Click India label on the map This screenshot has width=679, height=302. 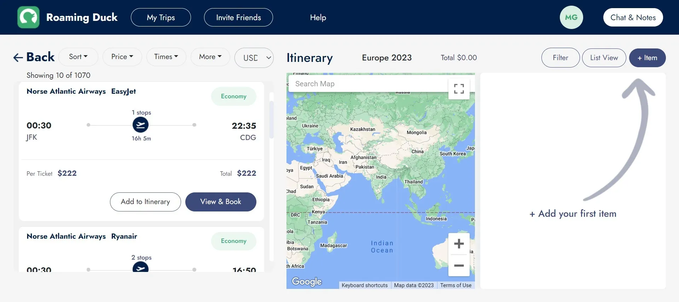click(381, 177)
